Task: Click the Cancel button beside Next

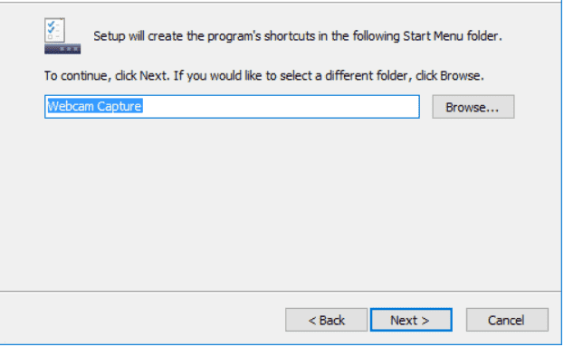Action: pos(507,320)
